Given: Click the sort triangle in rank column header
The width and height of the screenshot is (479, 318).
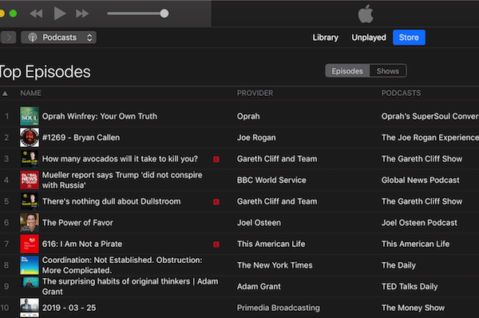Looking at the screenshot, I should pos(5,93).
